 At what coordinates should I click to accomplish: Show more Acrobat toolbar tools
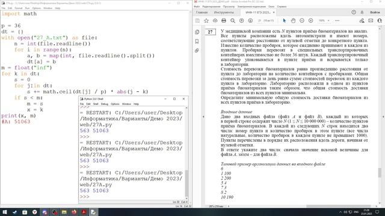[x=337, y=21]
